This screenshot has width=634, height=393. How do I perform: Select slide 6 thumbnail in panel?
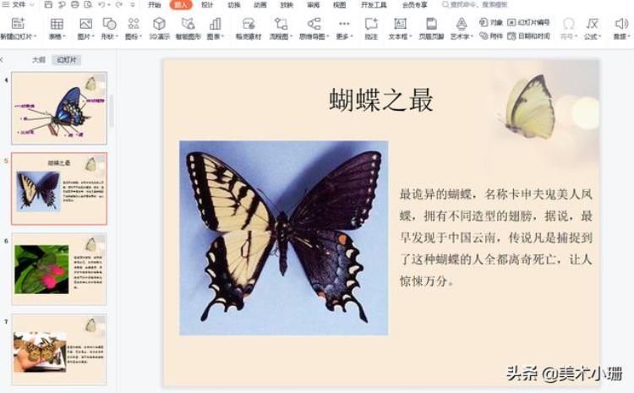[x=59, y=269]
